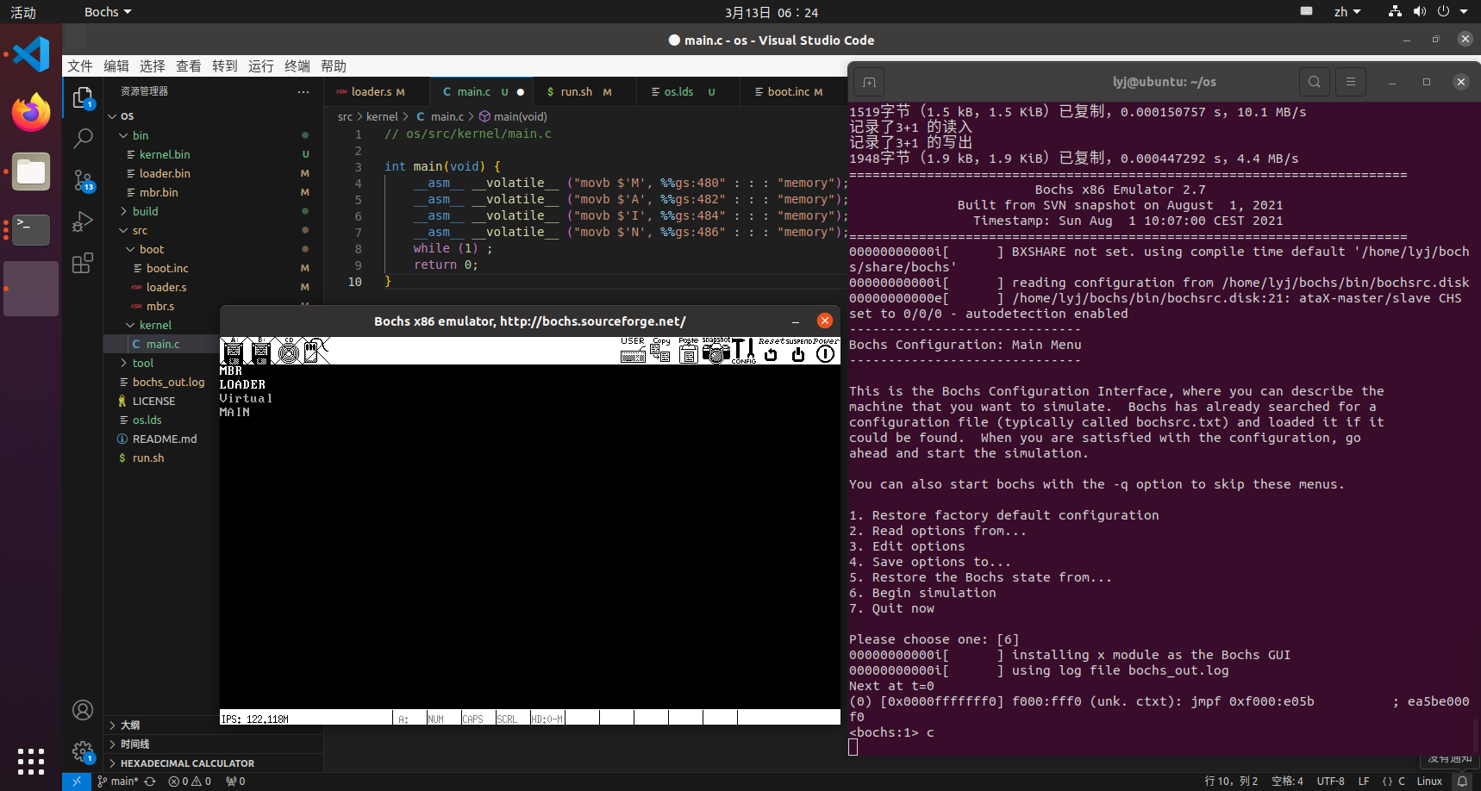
Task: Open the Explorer view in activity bar
Action: pyautogui.click(x=83, y=98)
